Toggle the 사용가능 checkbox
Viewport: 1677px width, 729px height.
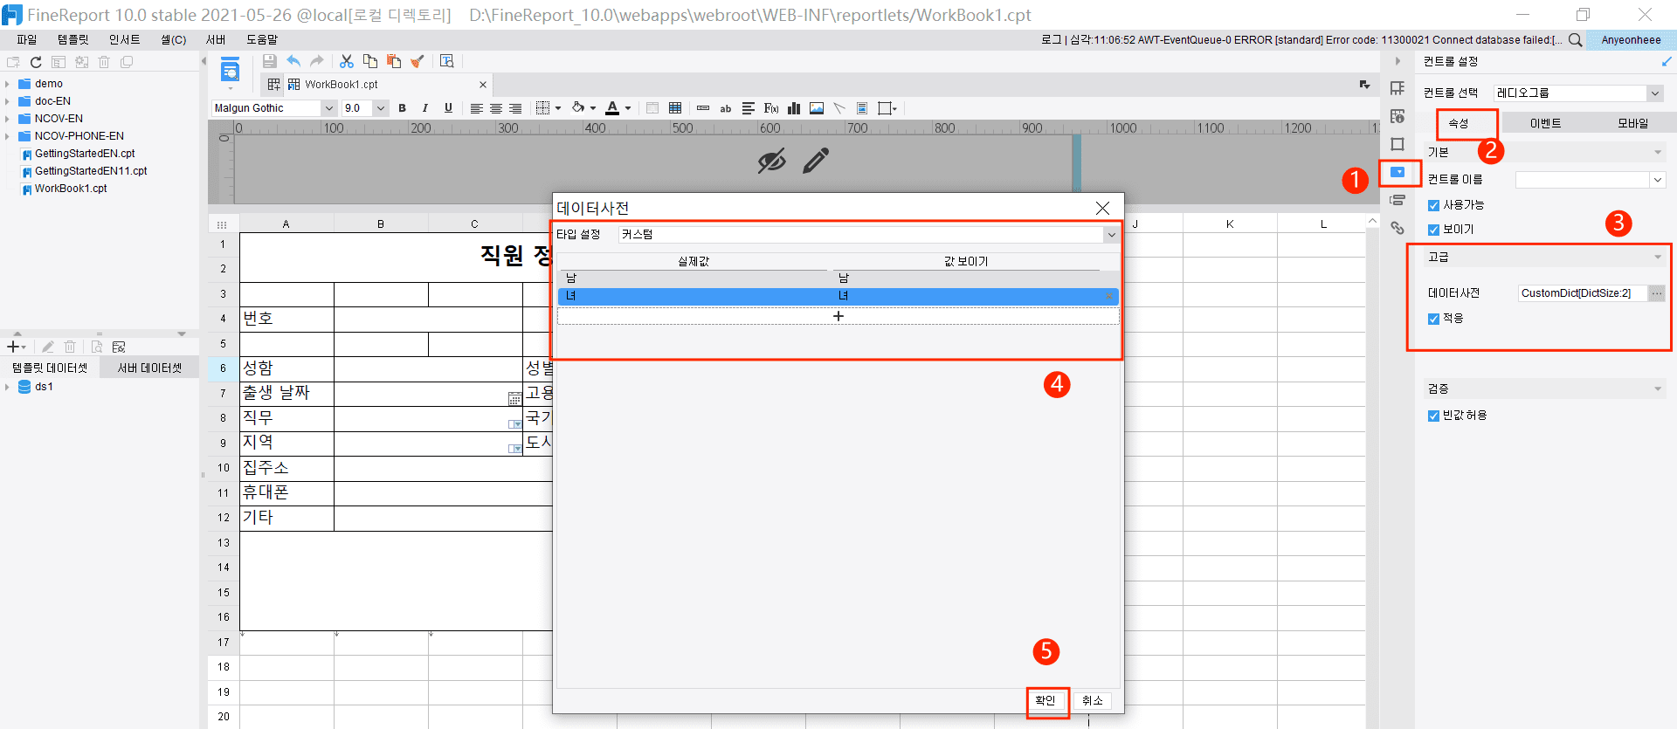pyautogui.click(x=1433, y=205)
